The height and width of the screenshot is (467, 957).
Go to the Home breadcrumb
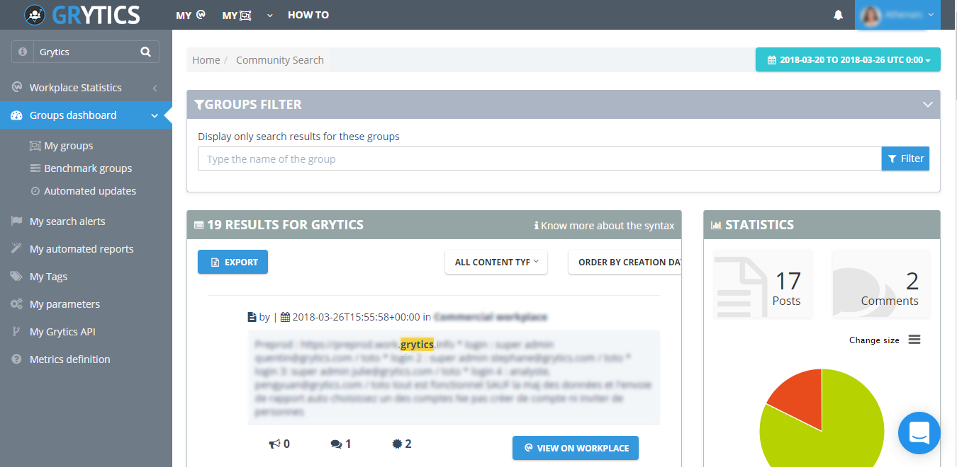tap(206, 60)
